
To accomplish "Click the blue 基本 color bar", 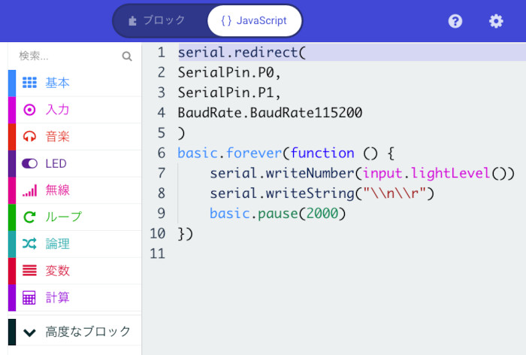I will click(x=12, y=83).
